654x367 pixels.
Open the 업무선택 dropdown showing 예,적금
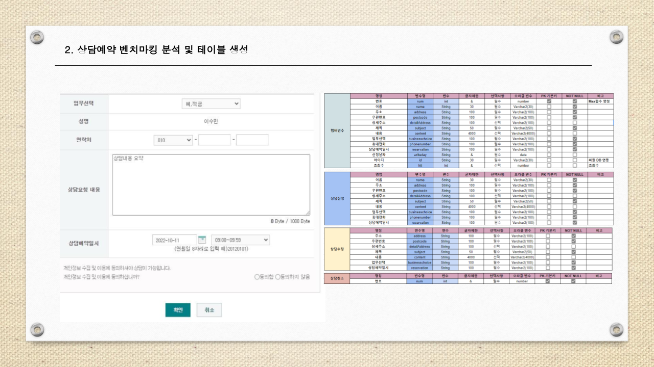[x=211, y=103]
